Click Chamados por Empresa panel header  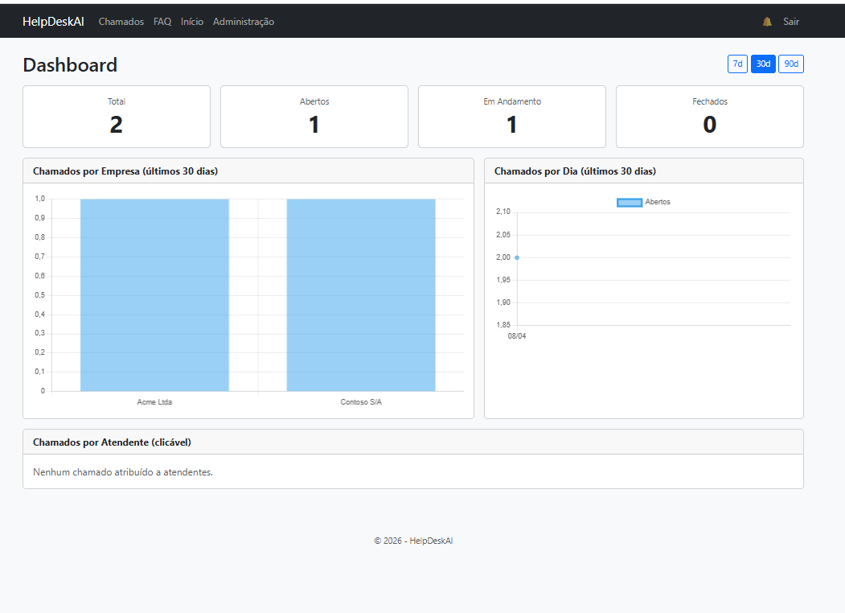[248, 171]
